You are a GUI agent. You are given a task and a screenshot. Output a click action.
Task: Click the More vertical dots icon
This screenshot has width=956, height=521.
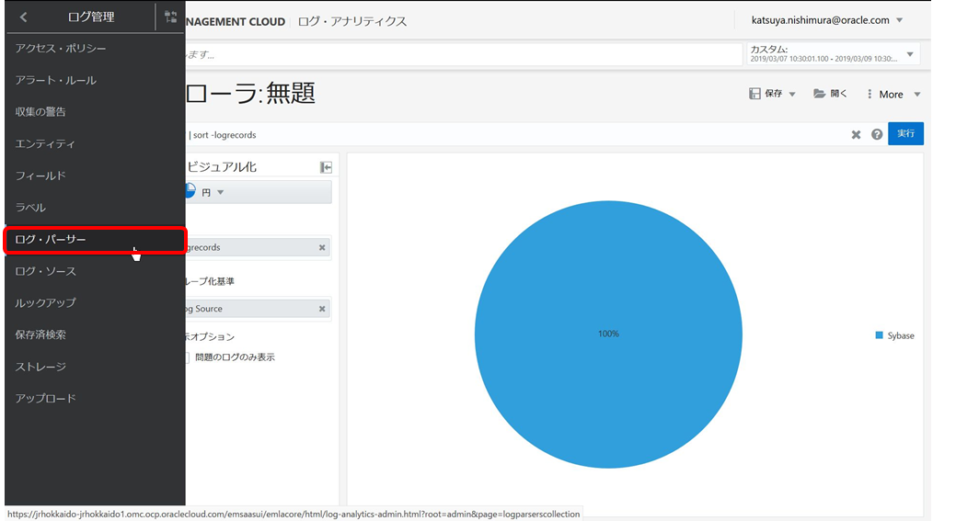(870, 95)
